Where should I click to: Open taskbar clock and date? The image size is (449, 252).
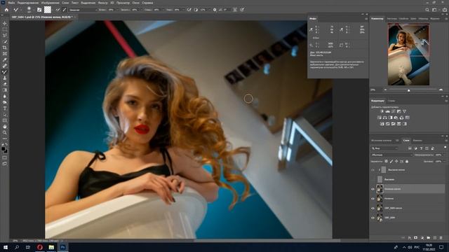[429, 247]
